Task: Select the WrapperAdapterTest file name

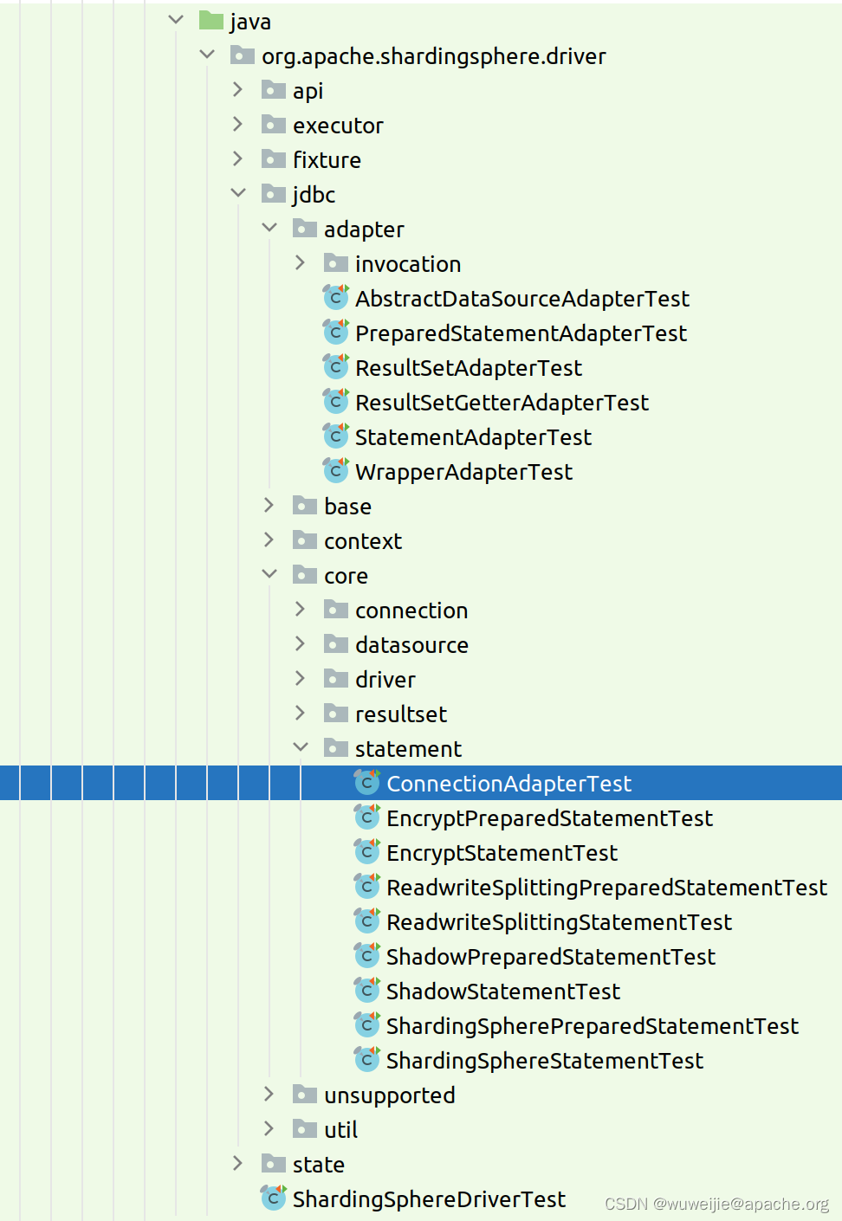Action: [463, 472]
